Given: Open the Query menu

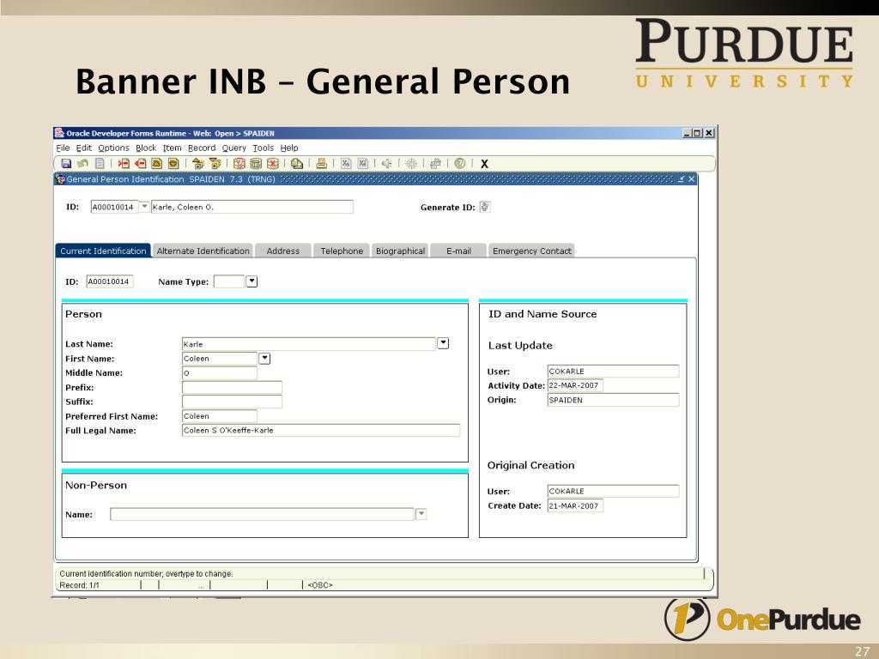Looking at the screenshot, I should [233, 148].
